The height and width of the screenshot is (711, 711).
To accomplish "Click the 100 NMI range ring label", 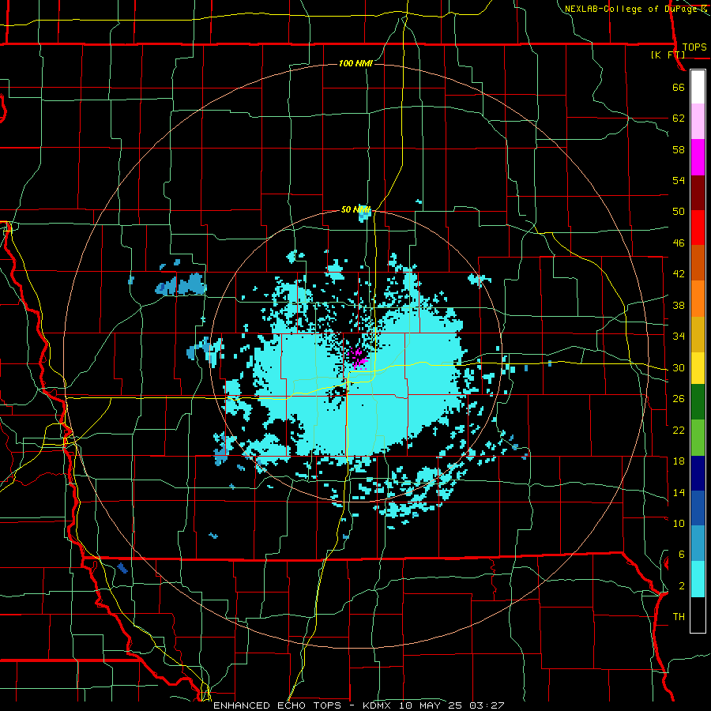I will pos(355,63).
